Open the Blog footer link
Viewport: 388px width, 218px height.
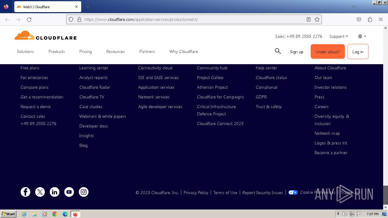83,145
